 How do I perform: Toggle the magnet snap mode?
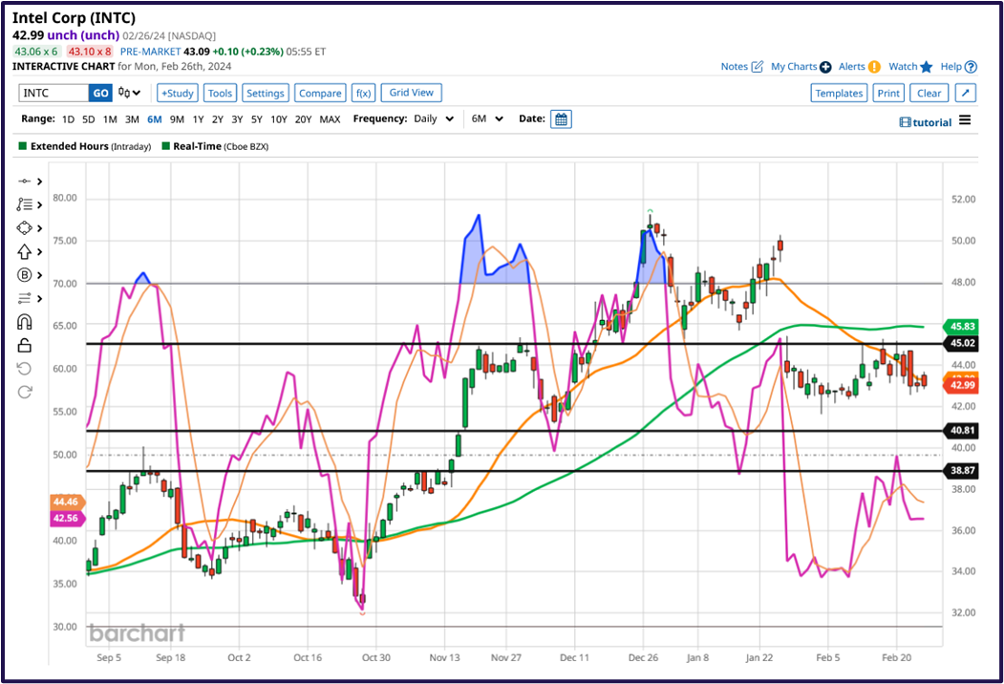pos(25,322)
